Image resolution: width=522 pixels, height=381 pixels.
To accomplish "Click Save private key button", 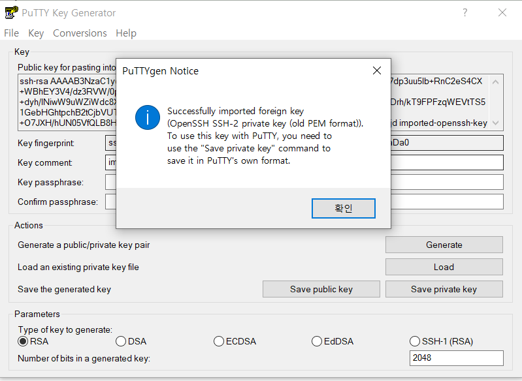I will pos(444,289).
